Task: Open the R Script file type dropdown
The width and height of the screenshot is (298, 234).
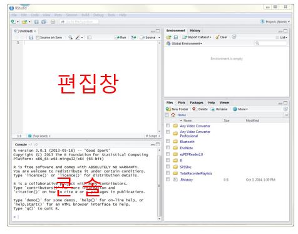Action: click(x=153, y=136)
